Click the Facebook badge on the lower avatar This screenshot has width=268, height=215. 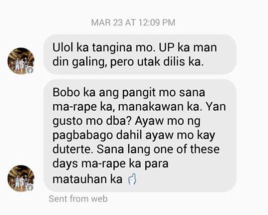[30, 188]
